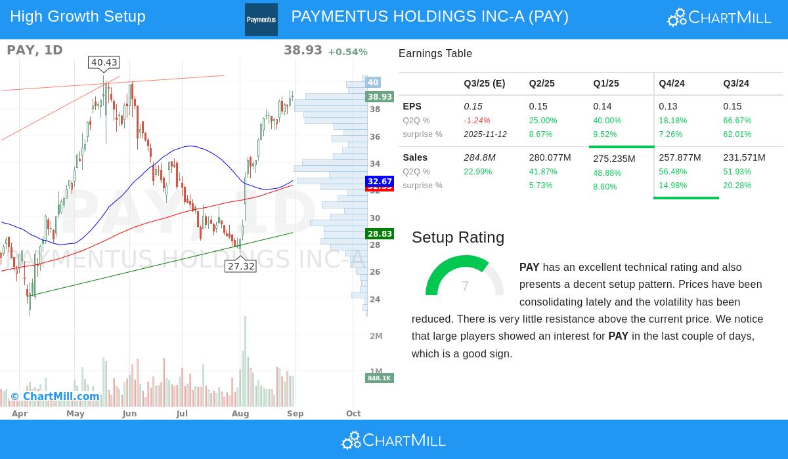788x459 pixels.
Task: Click the 14.98% sales surprise value
Action: [x=673, y=186]
